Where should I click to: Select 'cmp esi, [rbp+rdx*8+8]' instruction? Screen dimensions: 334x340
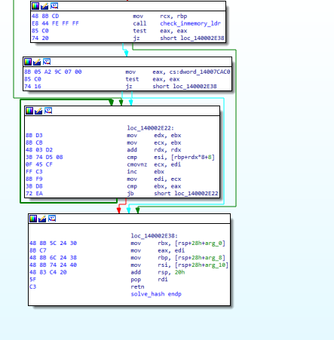coord(171,158)
